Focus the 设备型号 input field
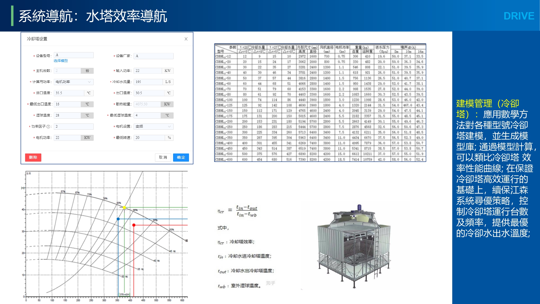This screenshot has width=540, height=304. point(73,55)
